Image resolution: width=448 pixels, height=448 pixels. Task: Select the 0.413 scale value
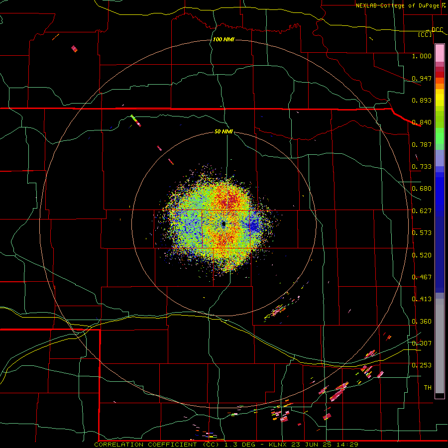(x=422, y=299)
